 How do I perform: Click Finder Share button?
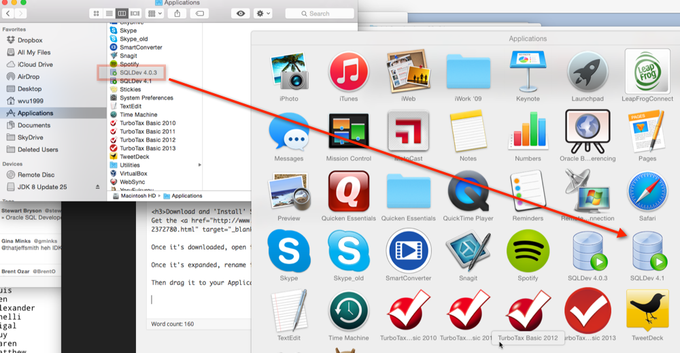pos(177,14)
